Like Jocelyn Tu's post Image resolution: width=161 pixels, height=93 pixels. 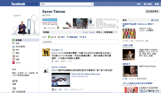pyautogui.click(x=52, y=61)
